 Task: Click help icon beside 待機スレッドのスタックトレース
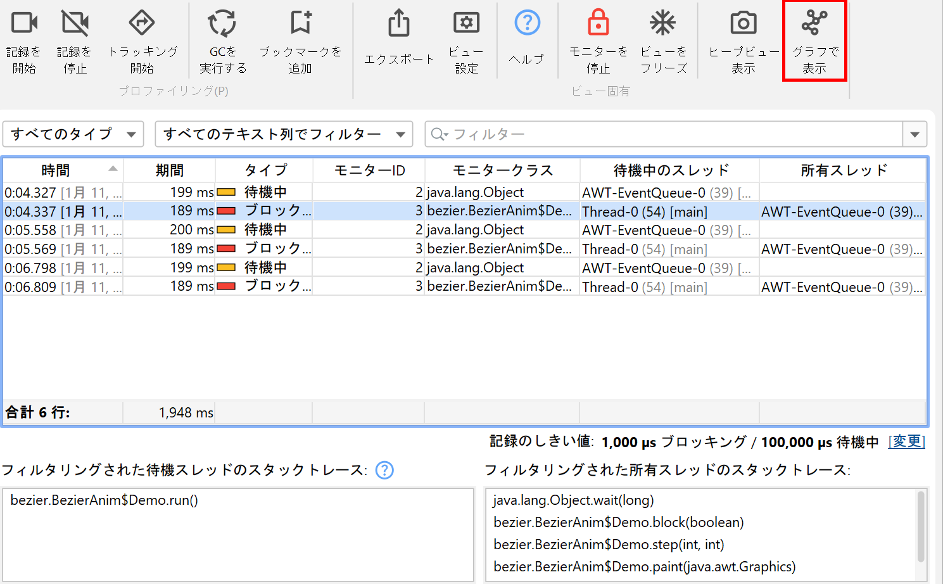pyautogui.click(x=384, y=470)
